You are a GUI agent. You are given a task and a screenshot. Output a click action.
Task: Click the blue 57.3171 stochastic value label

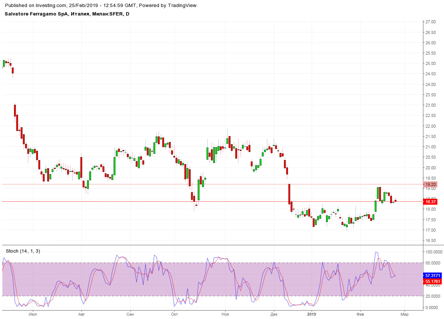pos(433,275)
